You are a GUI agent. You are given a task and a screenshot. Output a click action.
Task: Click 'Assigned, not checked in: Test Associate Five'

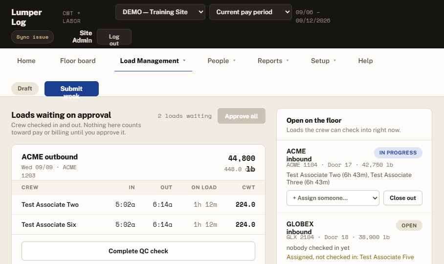(x=350, y=257)
